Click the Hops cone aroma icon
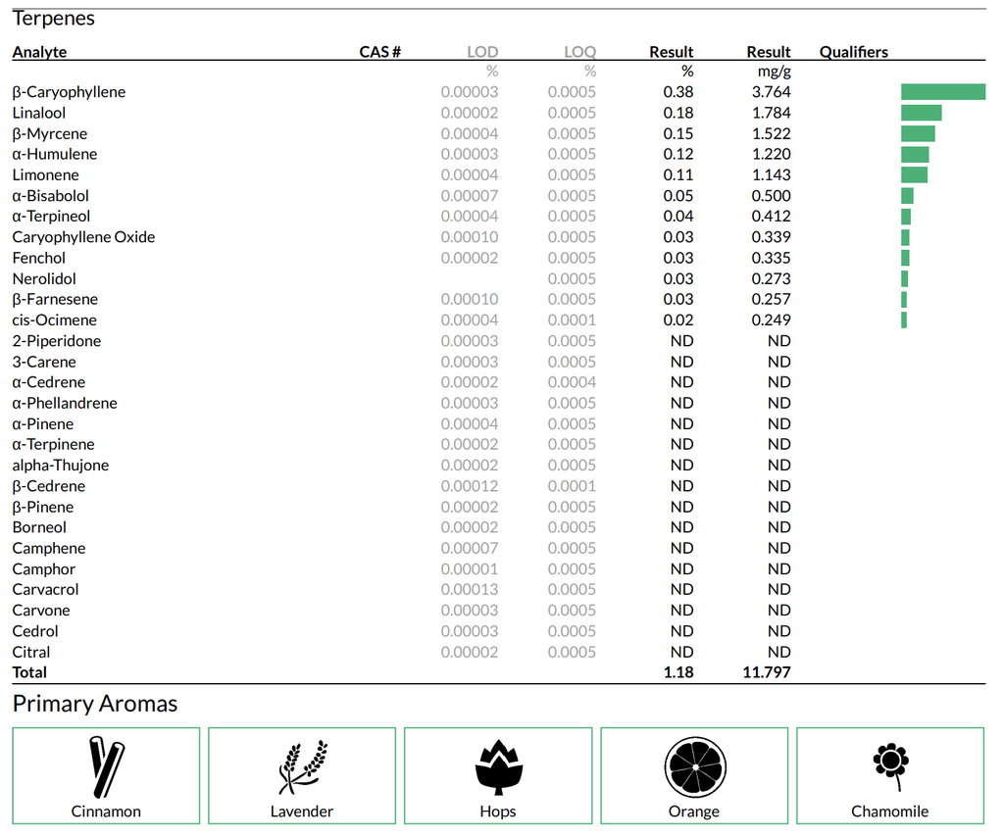The image size is (1004, 837). tap(498, 765)
